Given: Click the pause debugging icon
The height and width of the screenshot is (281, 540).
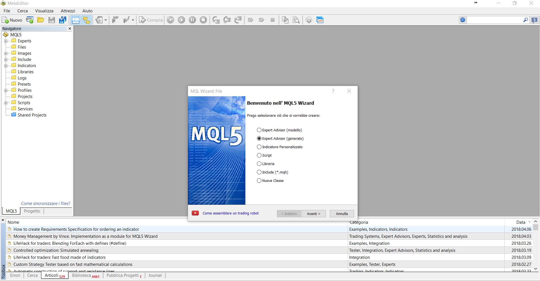Looking at the screenshot, I should (192, 20).
